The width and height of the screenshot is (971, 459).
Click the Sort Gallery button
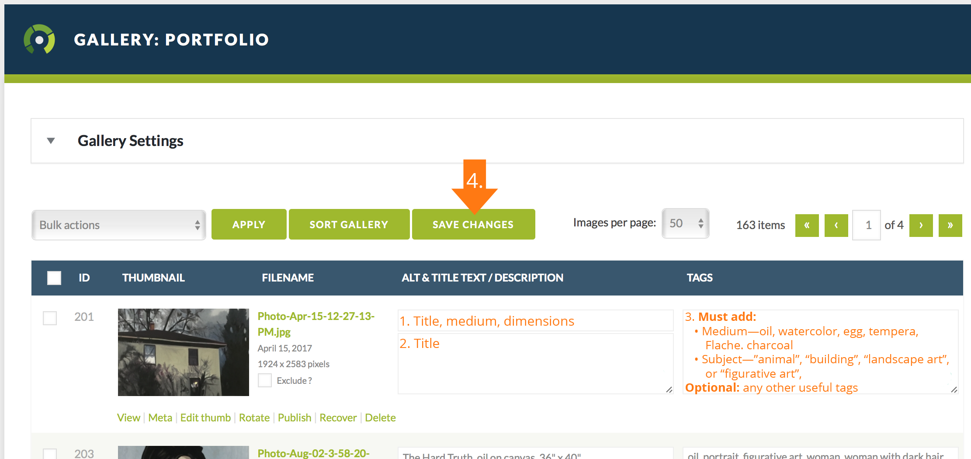(x=349, y=225)
